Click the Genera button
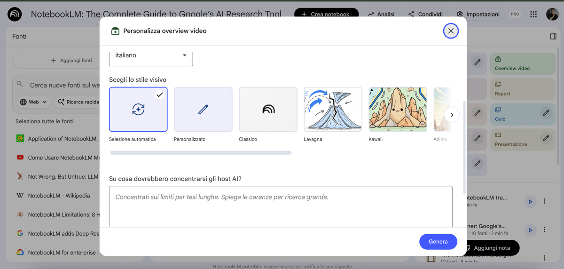 click(x=438, y=241)
